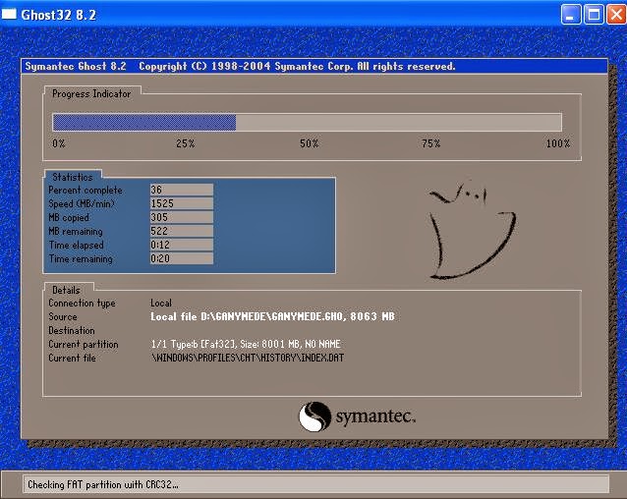Click the Time remaining label
Viewport: 627px width, 499px height.
pyautogui.click(x=81, y=259)
